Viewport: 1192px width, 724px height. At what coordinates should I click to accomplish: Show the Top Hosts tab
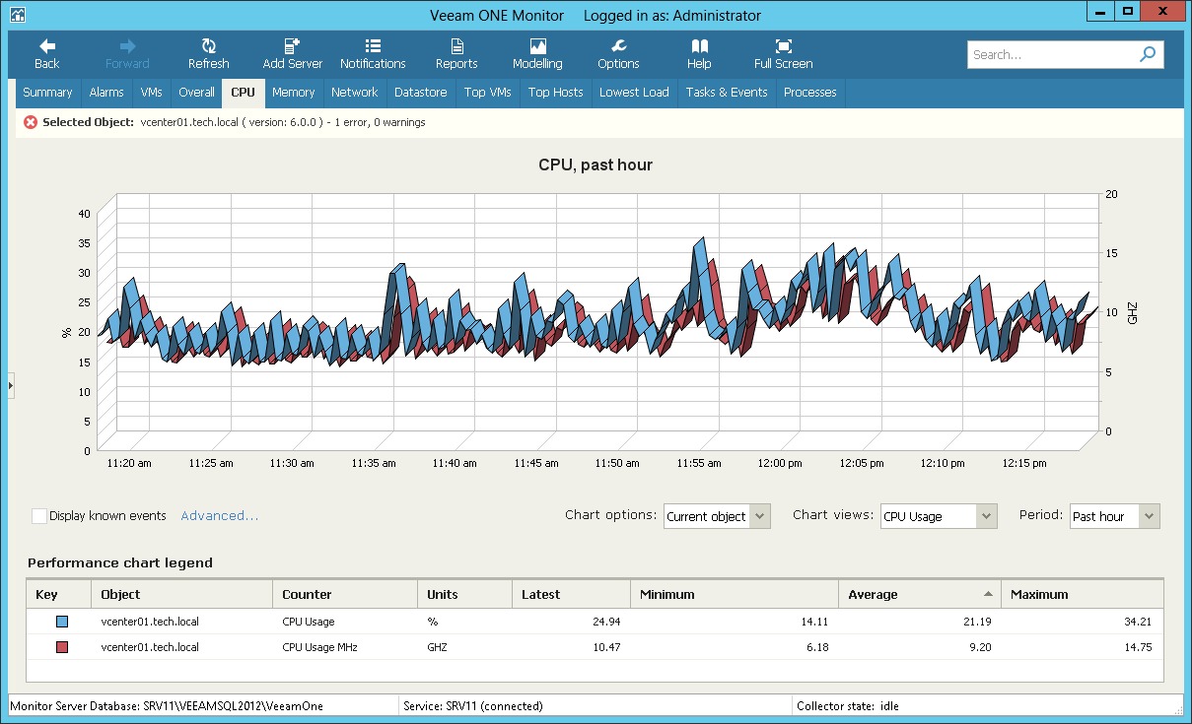(x=555, y=93)
